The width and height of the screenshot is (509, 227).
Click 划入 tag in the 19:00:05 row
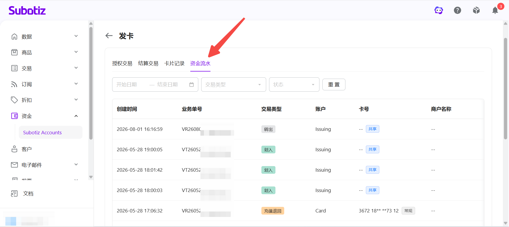pyautogui.click(x=268, y=150)
